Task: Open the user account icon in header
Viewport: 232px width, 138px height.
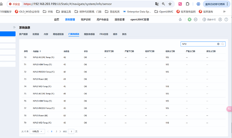Action: tap(220, 20)
